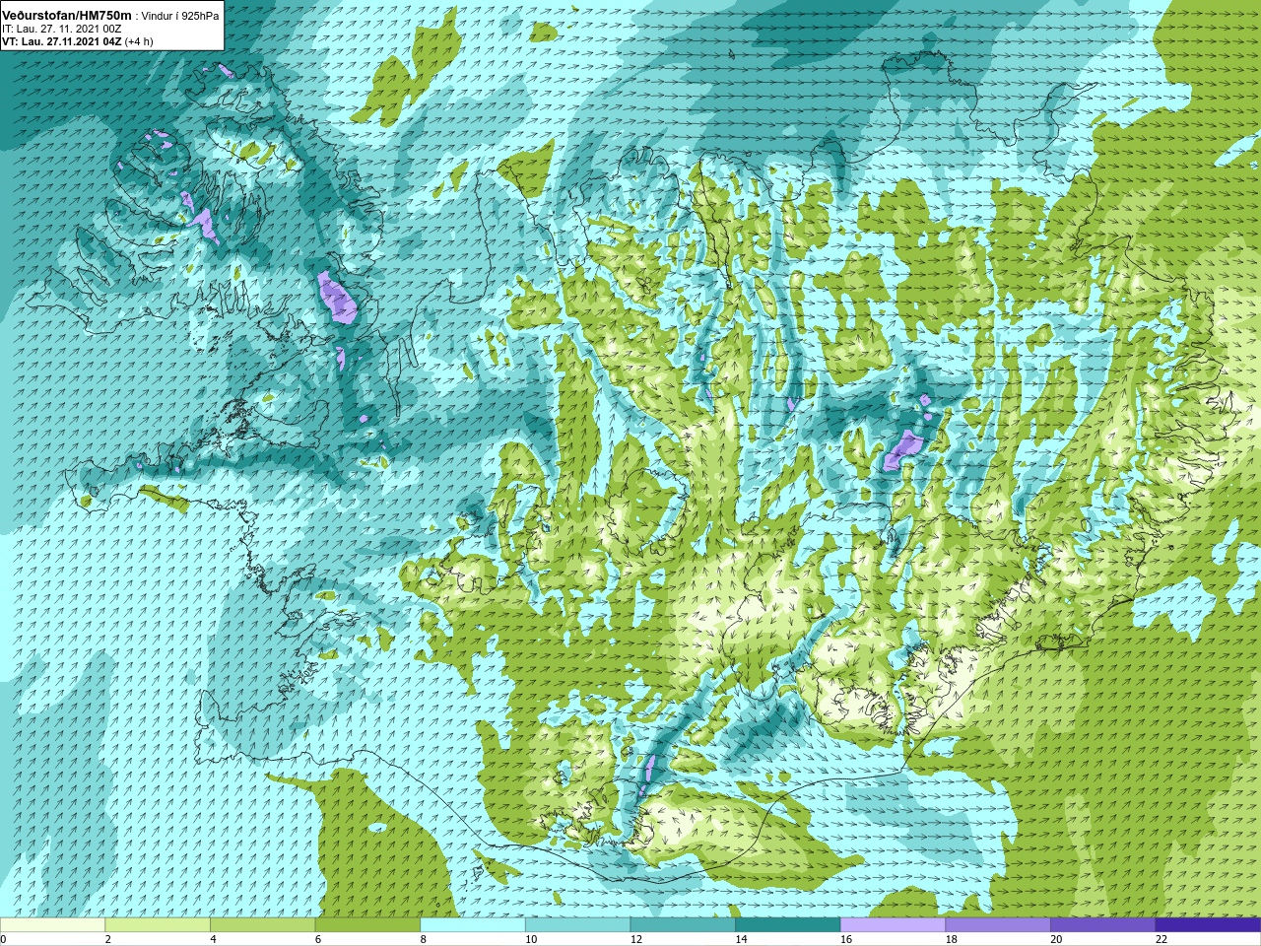Click the legend value '14'
This screenshot has height=946, width=1261.
(741, 939)
